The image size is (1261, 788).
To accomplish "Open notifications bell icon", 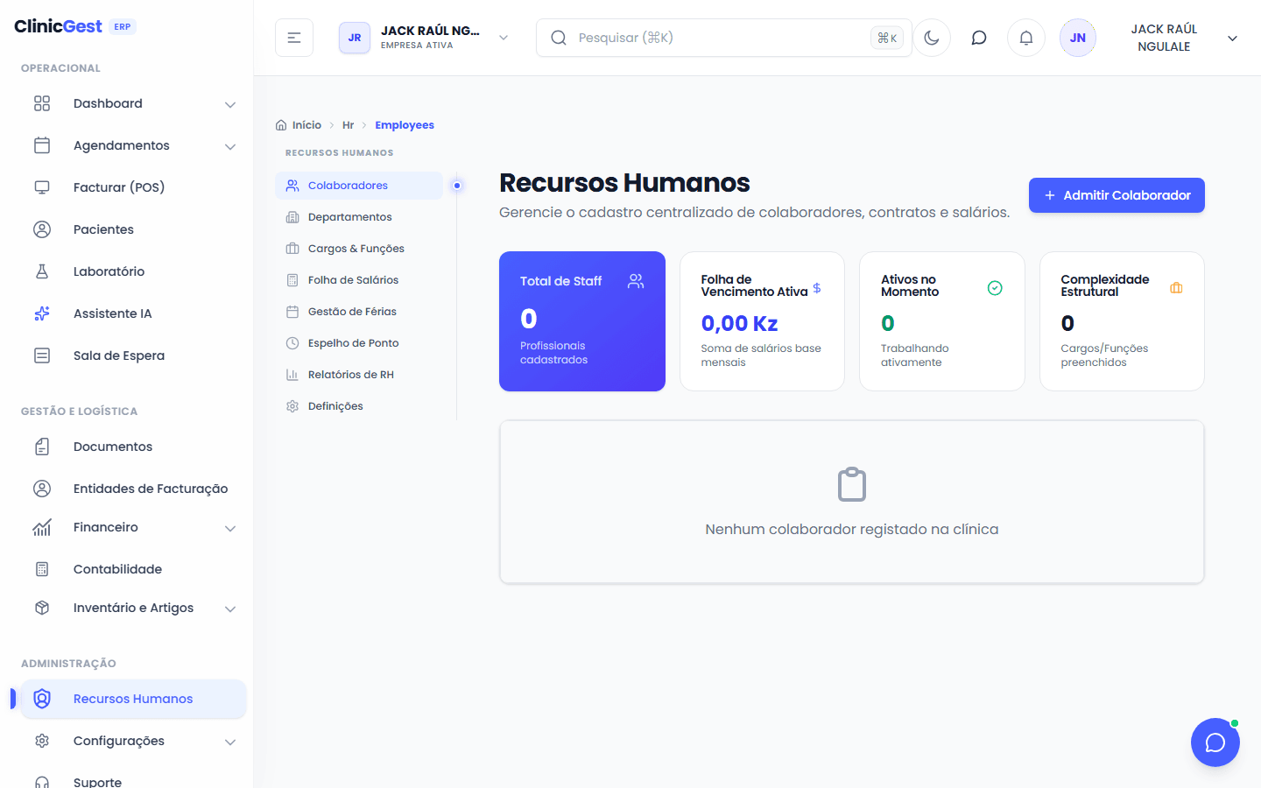I will [x=1026, y=38].
